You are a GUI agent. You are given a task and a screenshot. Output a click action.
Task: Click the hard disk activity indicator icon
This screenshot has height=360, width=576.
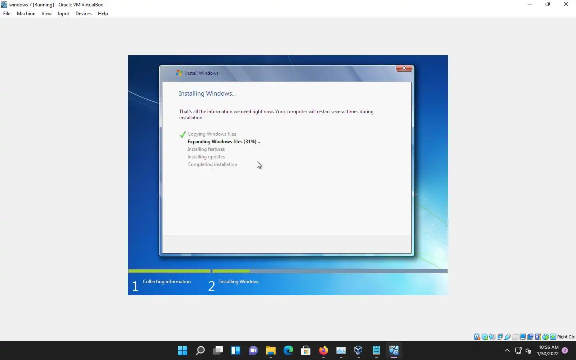tap(477, 337)
